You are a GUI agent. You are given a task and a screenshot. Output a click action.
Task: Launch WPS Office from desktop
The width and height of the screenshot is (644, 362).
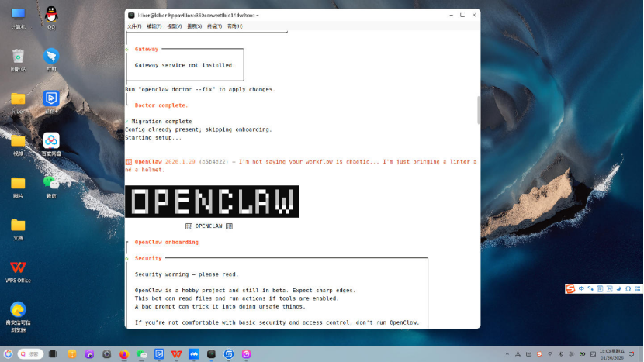coord(18,272)
